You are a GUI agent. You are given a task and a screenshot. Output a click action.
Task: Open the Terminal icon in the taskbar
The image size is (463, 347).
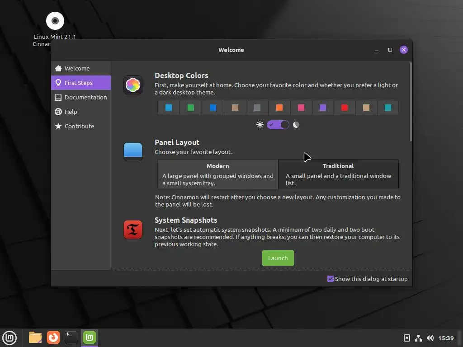click(x=71, y=338)
